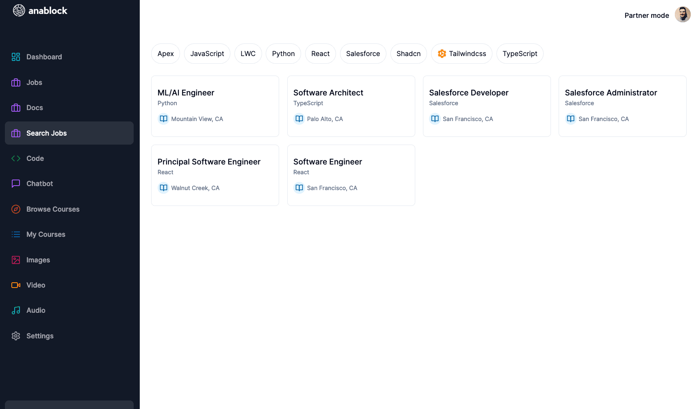Viewport: 698px width, 409px height.
Task: Filter jobs by Apex tag
Action: [x=165, y=54]
